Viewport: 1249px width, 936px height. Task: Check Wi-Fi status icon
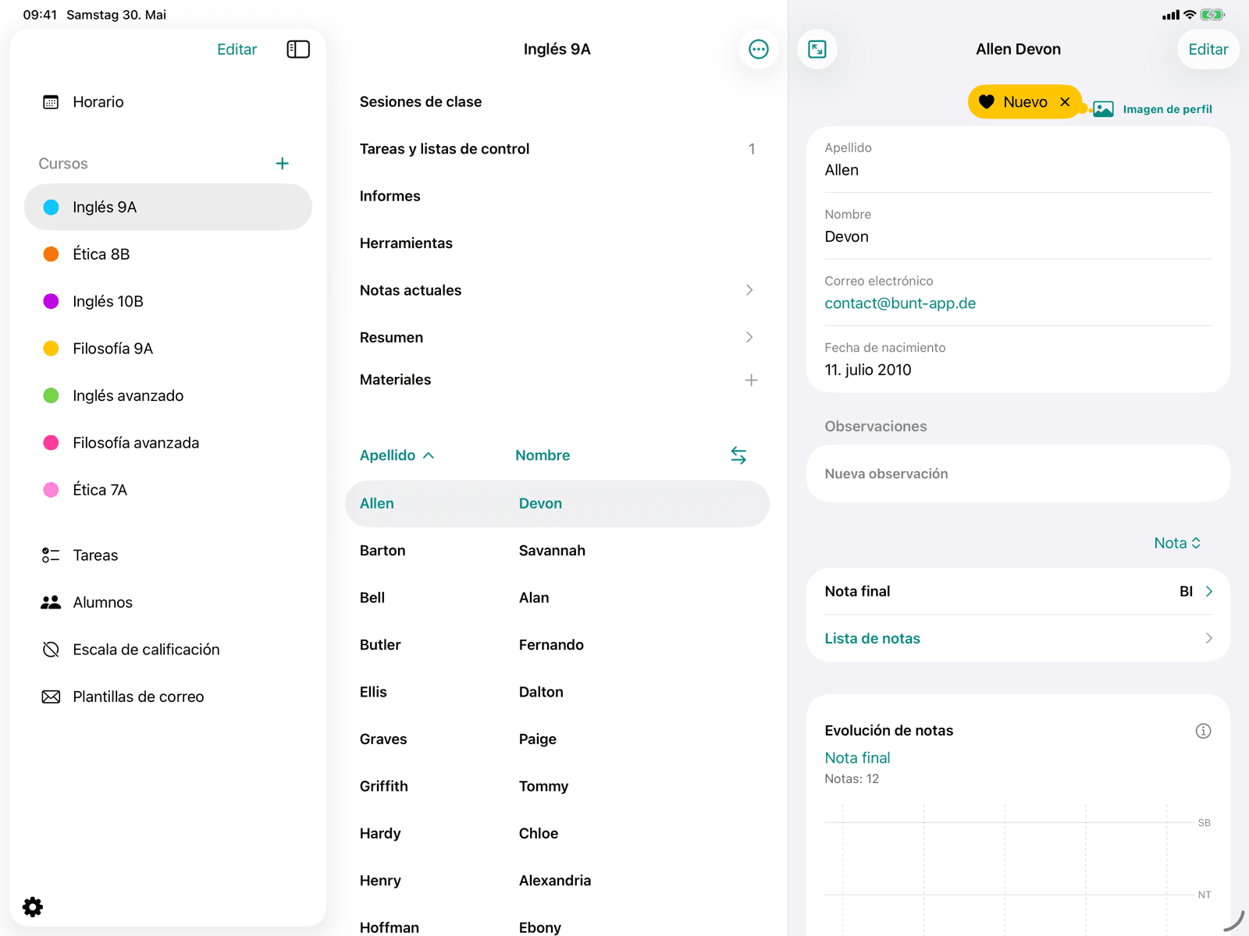point(1190,15)
